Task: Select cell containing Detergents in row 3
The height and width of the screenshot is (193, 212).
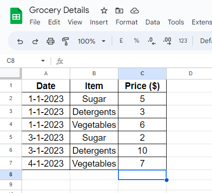Action: pos(94,112)
